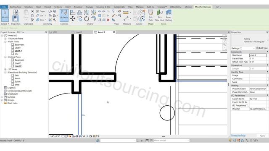Screen dimensions: 269x151
Task: Open the Annotate ribbon tab
Action: click(78, 7)
